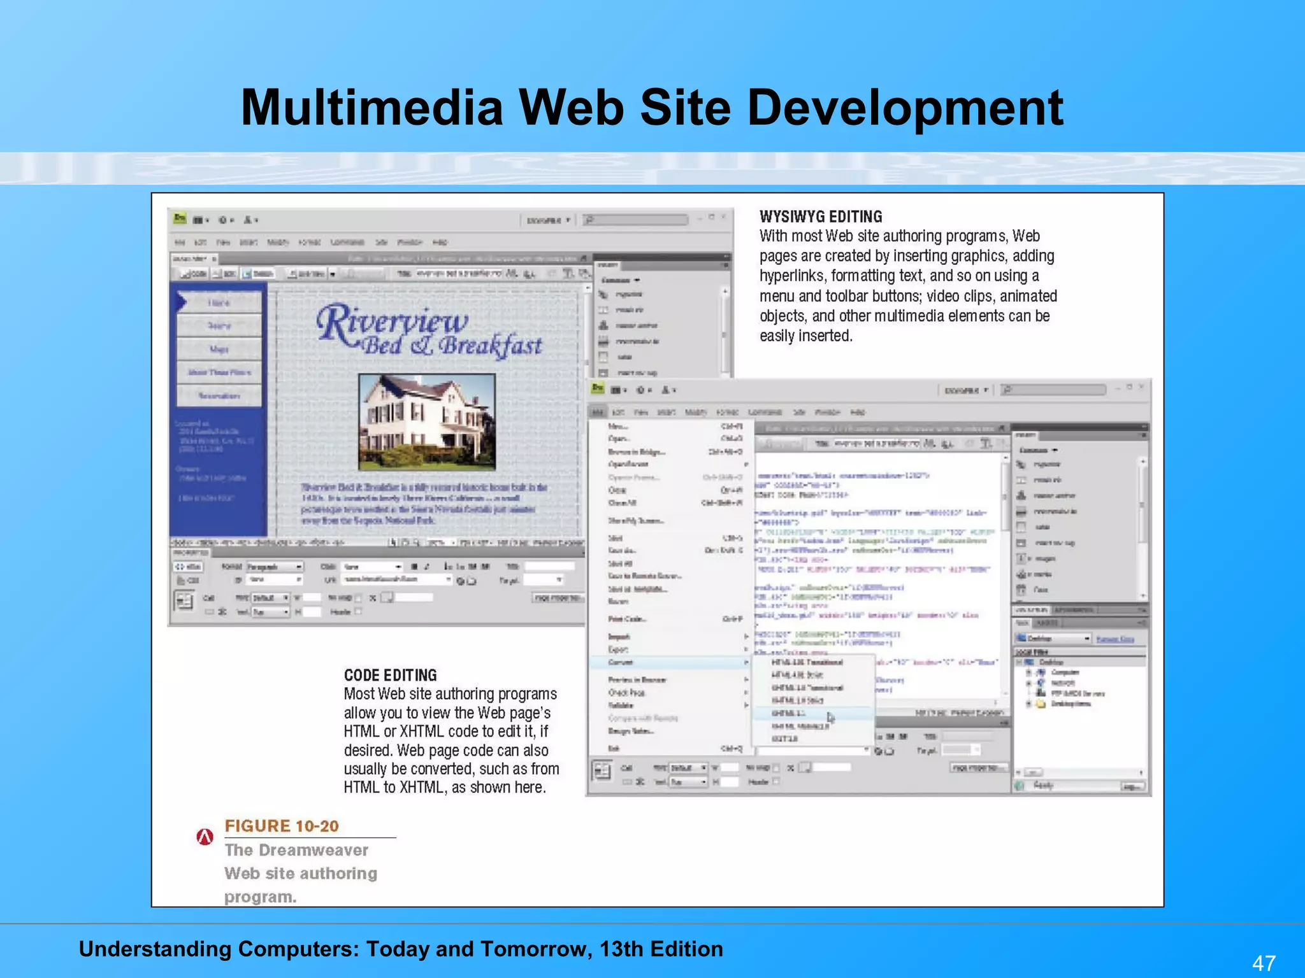Viewport: 1305px width, 978px height.
Task: Click Title text field in upper-left document toolbar
Action: click(x=459, y=274)
